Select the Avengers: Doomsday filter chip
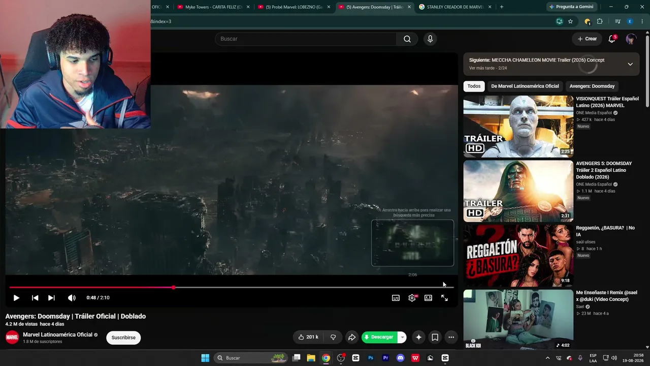 (x=592, y=86)
